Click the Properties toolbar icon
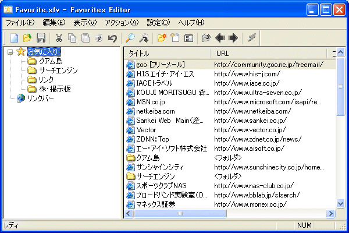The height and width of the screenshot is (233, 349). pyautogui.click(x=188, y=38)
